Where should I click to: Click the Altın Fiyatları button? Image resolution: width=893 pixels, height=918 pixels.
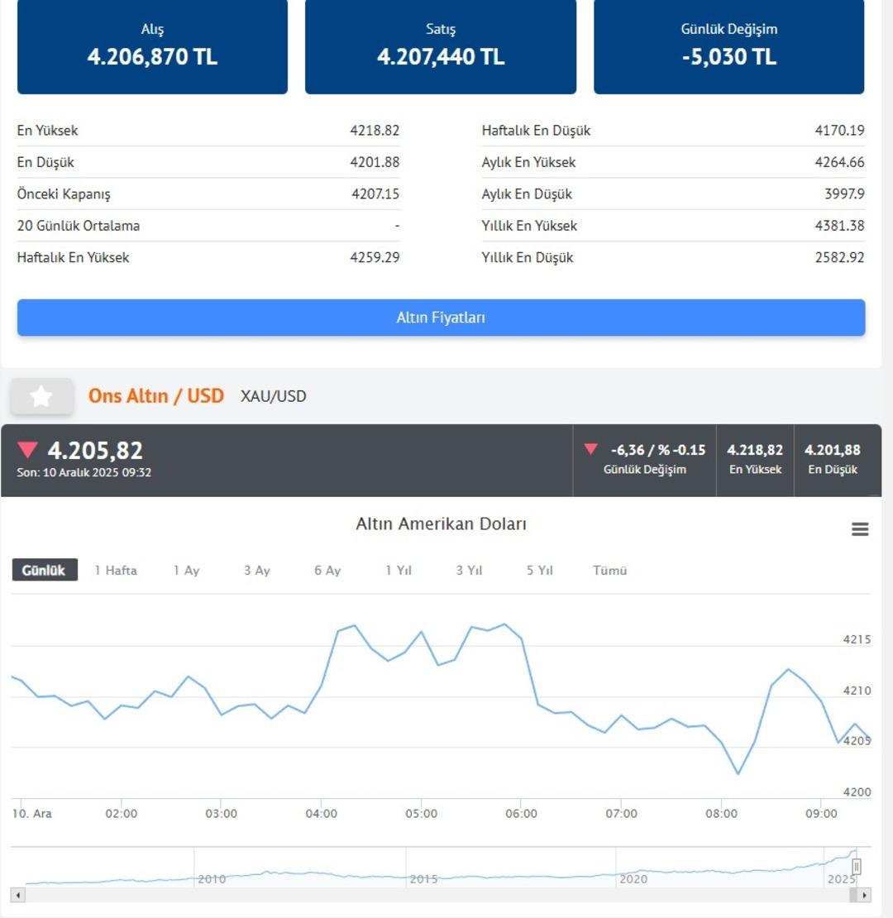coord(441,318)
